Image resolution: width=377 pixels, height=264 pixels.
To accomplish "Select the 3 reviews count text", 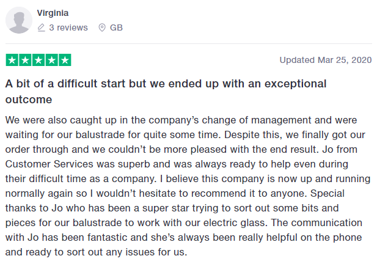I will click(68, 28).
